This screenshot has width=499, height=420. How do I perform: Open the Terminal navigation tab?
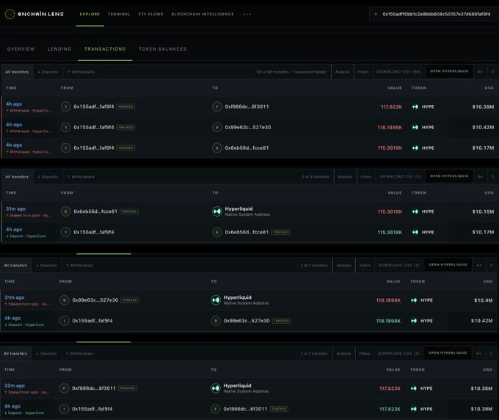[119, 14]
